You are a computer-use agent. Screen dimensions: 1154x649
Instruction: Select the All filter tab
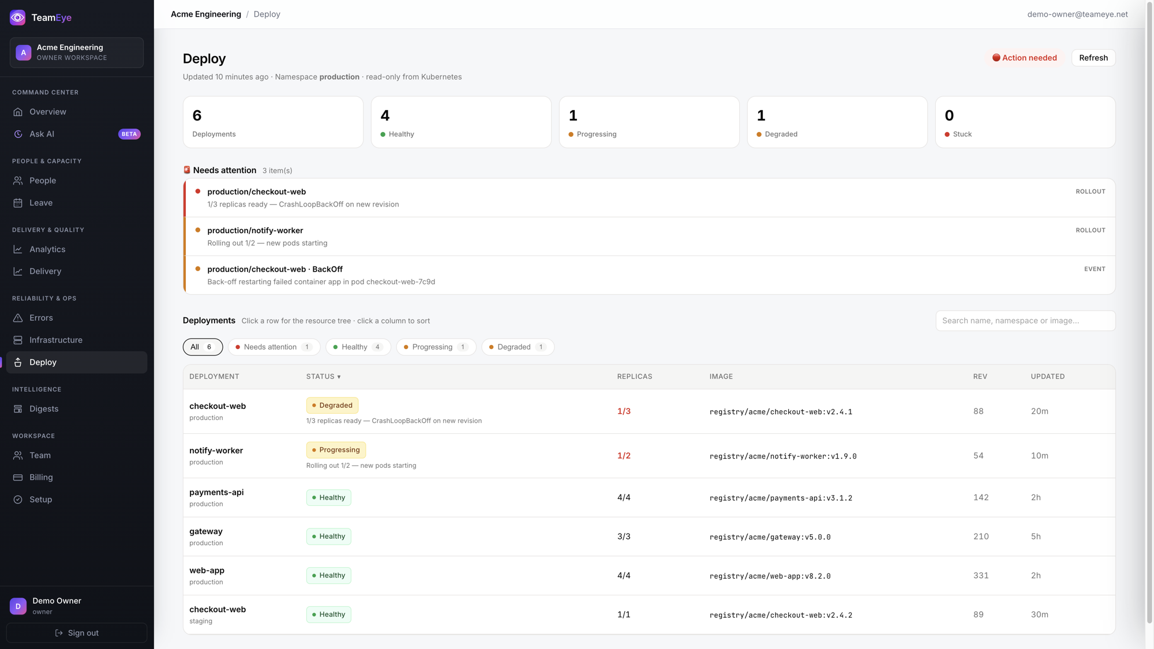pos(203,347)
